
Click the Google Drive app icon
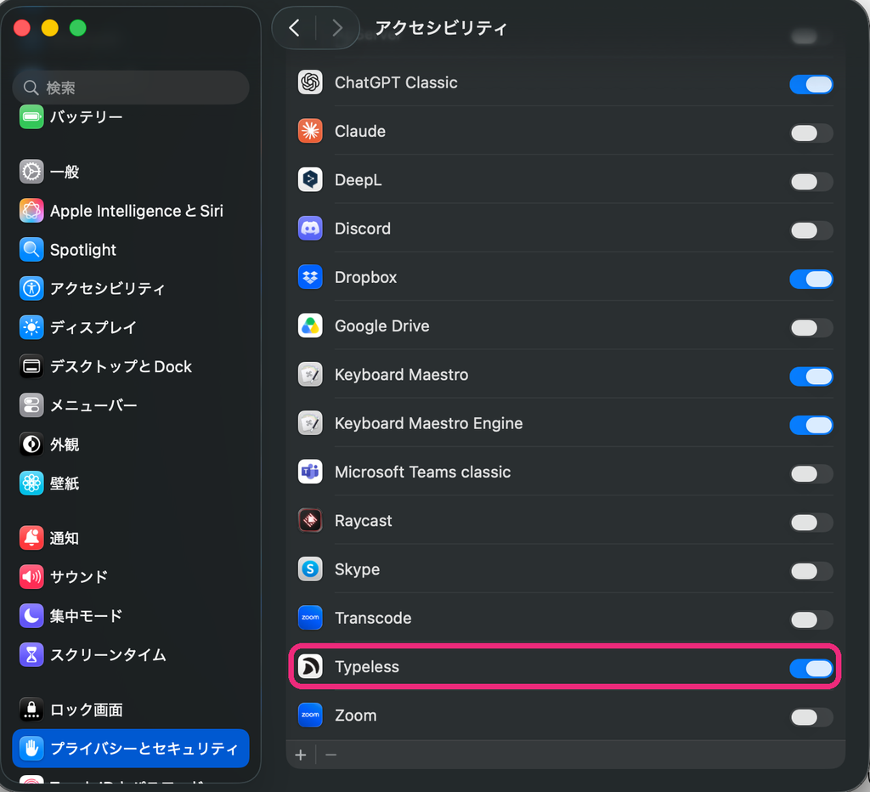(x=310, y=325)
